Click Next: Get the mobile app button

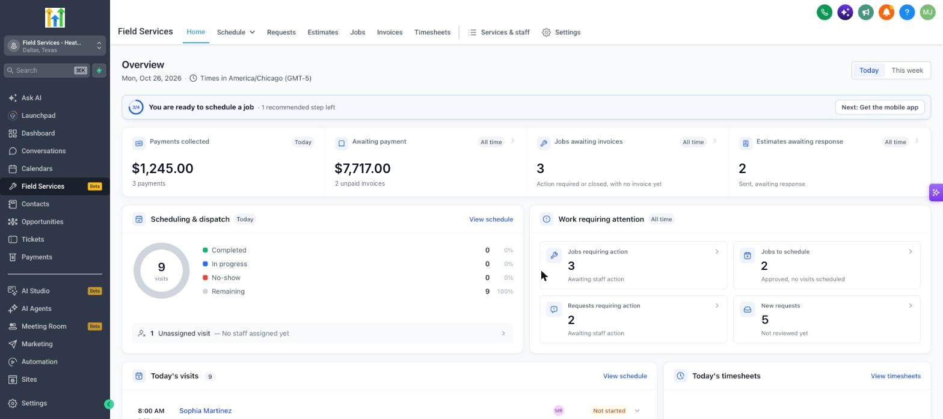click(879, 107)
